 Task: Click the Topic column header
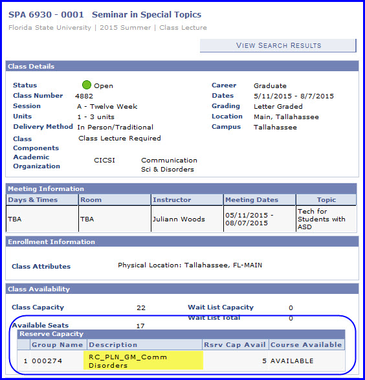[326, 199]
